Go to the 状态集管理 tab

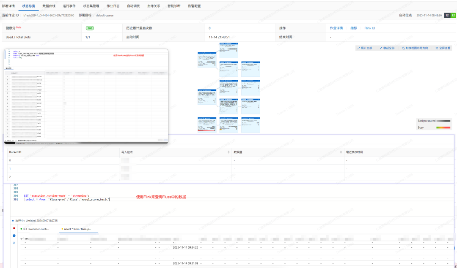pos(91,6)
